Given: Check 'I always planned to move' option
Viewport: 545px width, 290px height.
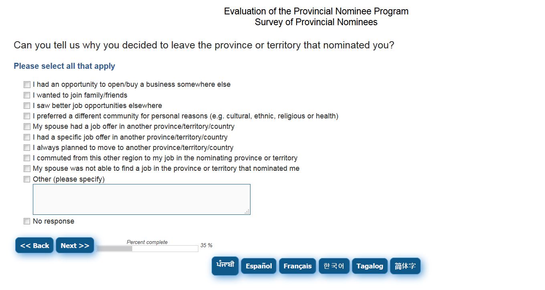Looking at the screenshot, I should [x=27, y=148].
